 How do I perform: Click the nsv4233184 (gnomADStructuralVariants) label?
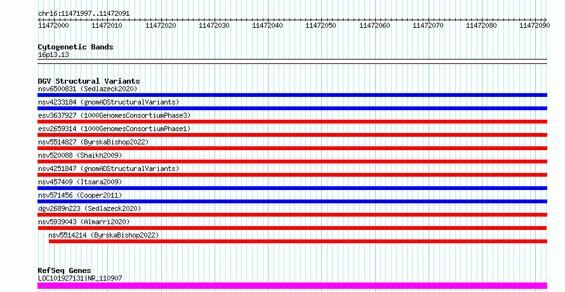109,102
